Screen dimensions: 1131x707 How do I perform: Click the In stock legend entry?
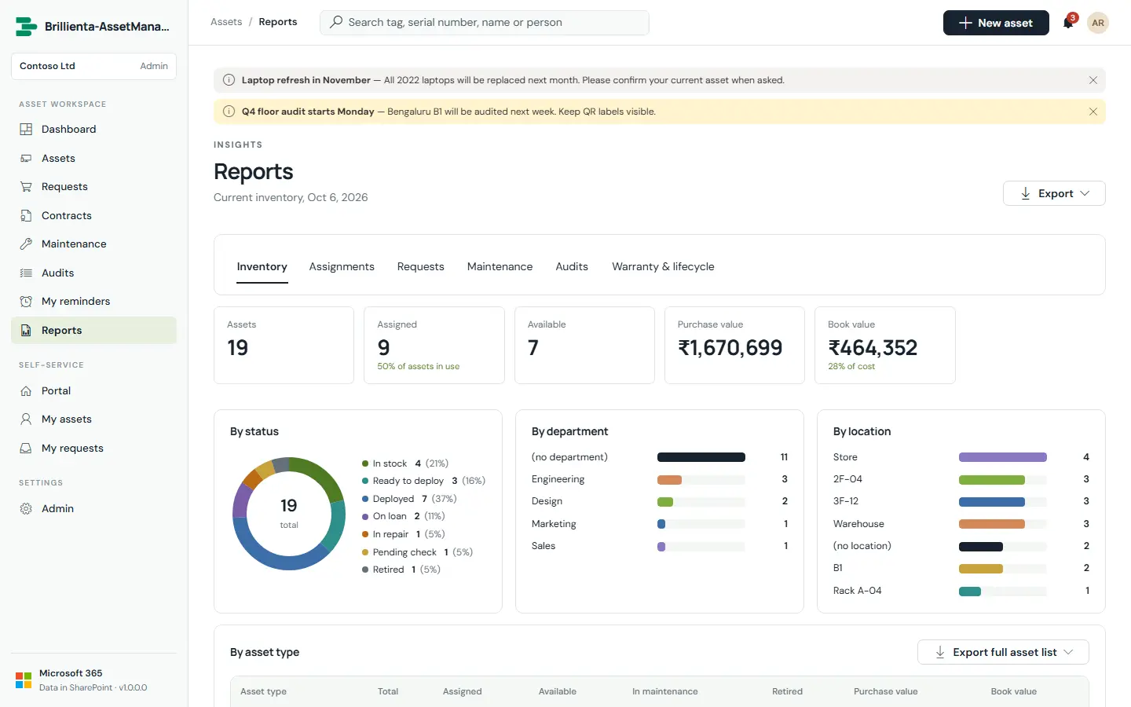(x=405, y=463)
